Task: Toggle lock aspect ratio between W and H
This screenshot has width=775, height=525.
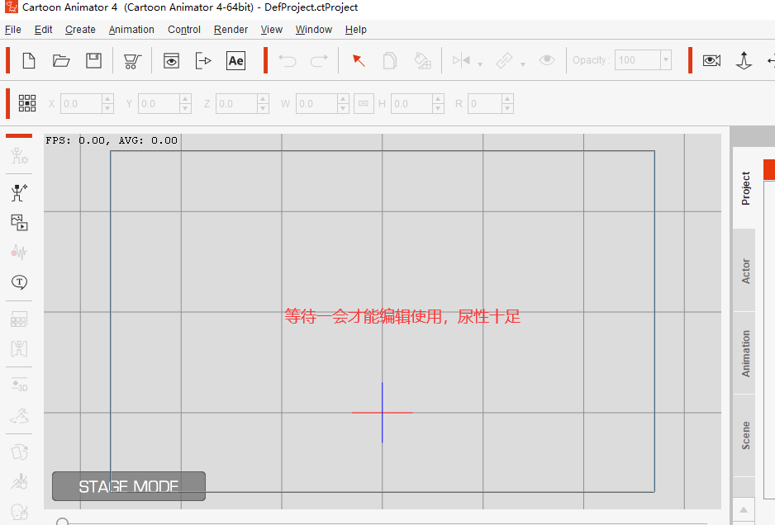Action: click(x=364, y=104)
